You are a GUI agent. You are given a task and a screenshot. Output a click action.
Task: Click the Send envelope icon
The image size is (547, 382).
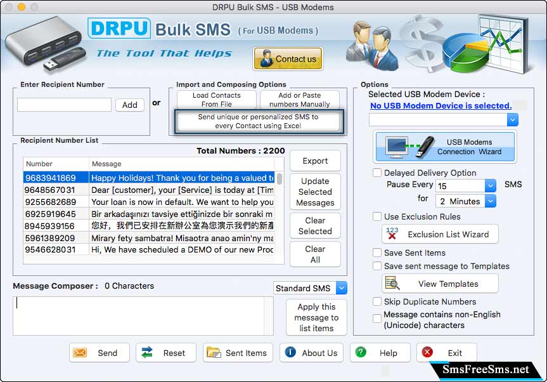(80, 353)
